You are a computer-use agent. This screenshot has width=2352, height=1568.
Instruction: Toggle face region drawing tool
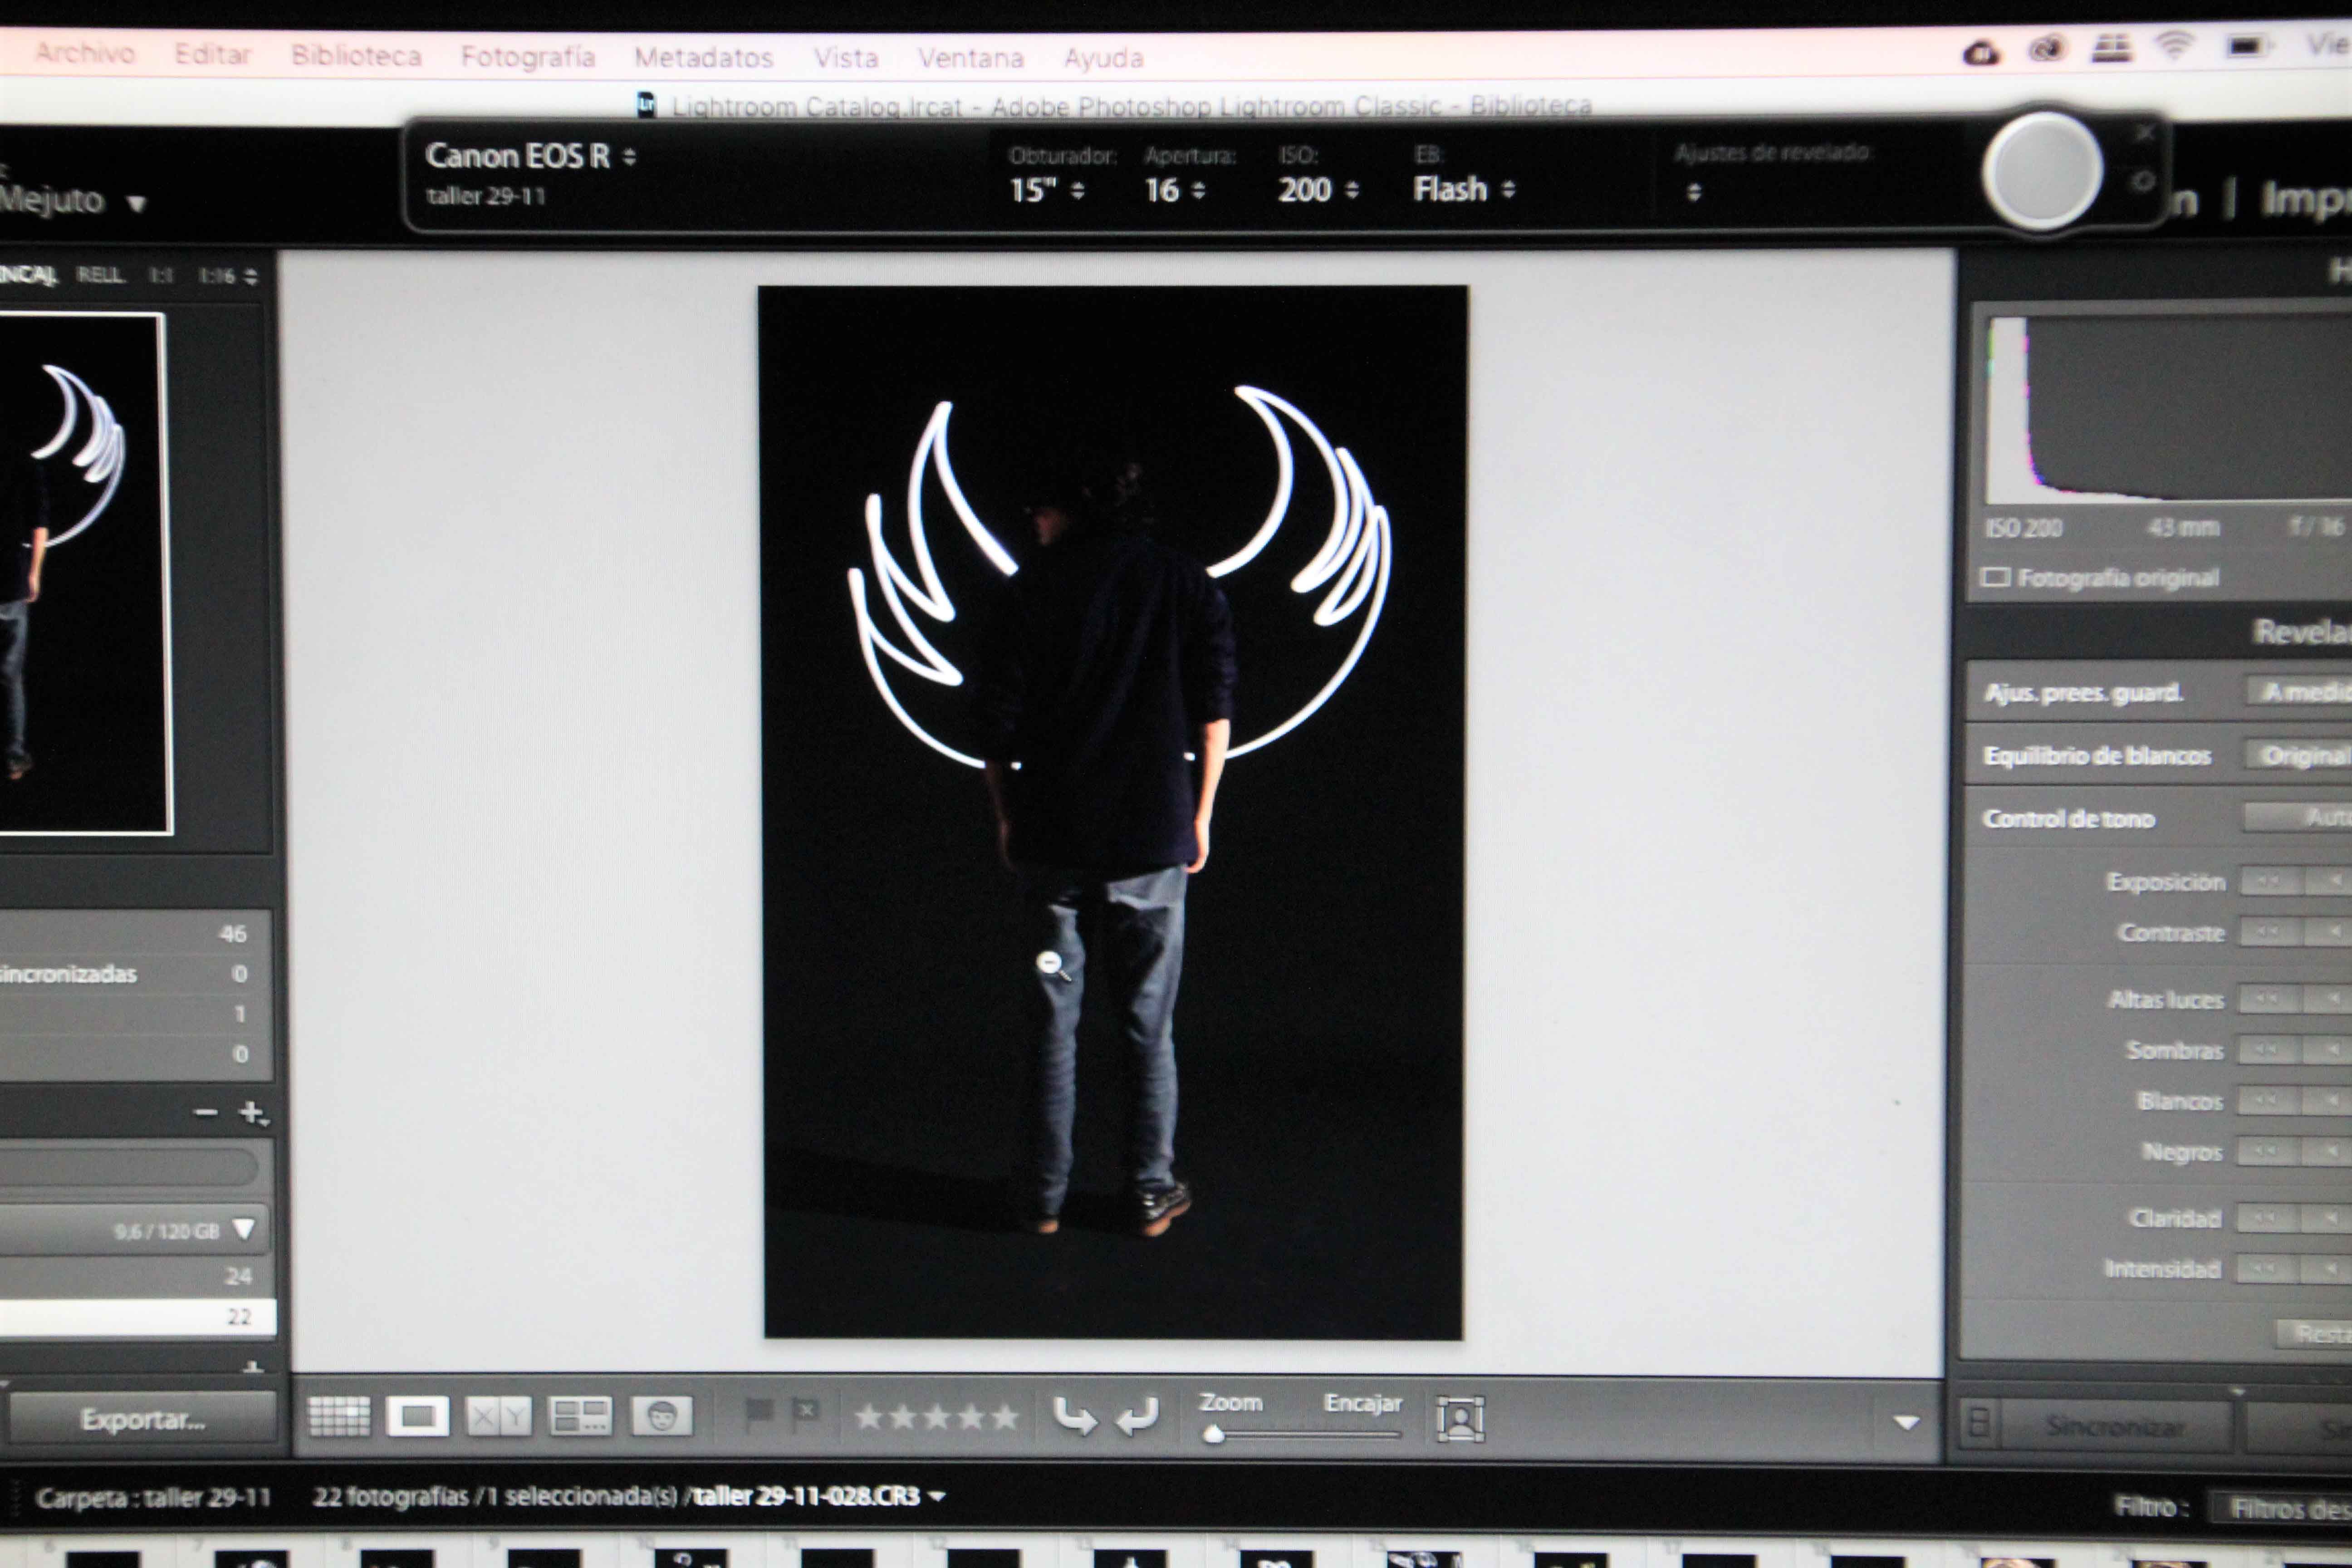(1460, 1419)
